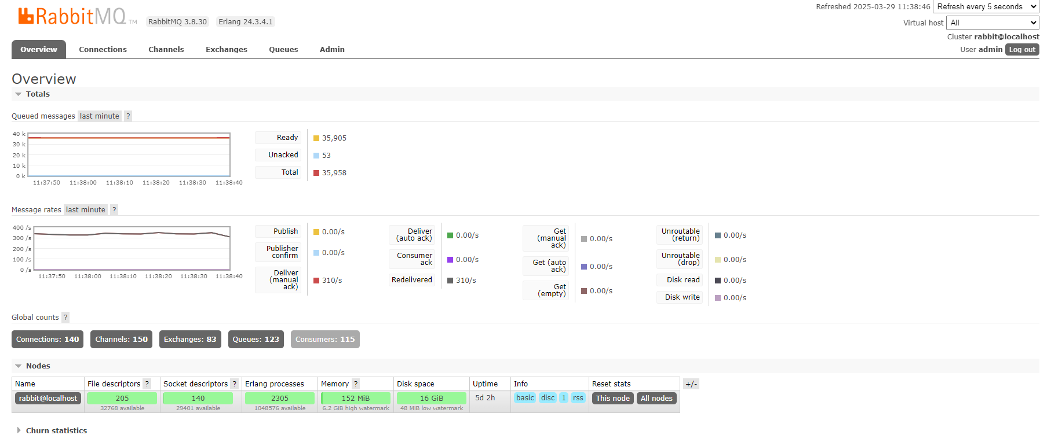Change Queued messages last minute range

[100, 116]
